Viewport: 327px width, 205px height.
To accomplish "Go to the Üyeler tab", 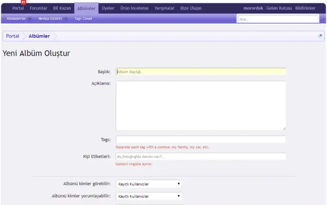I will click(108, 8).
